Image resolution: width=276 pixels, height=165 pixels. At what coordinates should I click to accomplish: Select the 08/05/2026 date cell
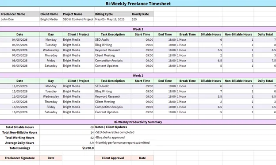[x=20, y=61]
